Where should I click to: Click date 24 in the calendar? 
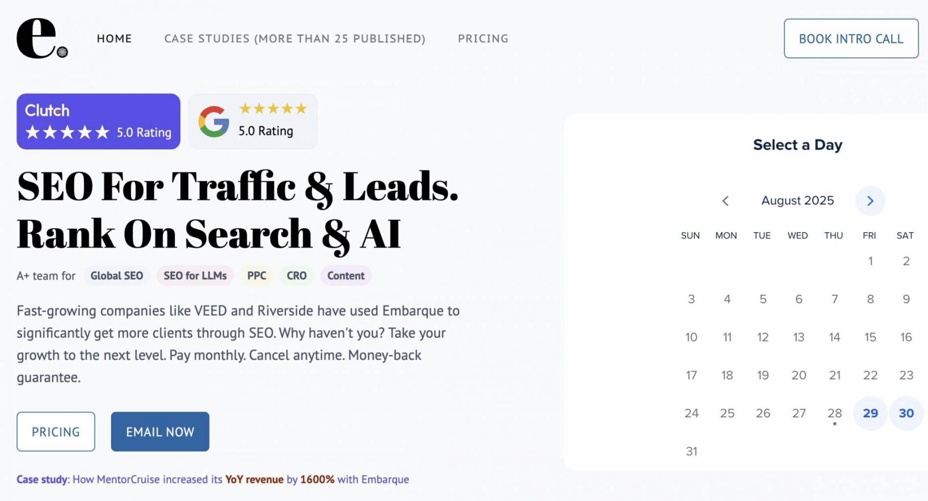click(691, 413)
